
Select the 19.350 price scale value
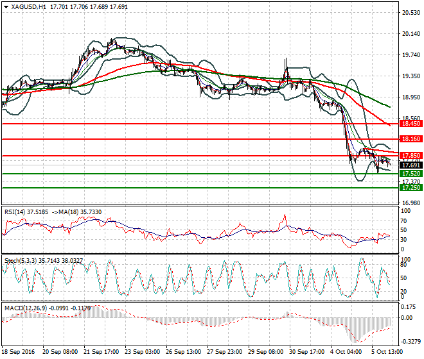(411, 76)
